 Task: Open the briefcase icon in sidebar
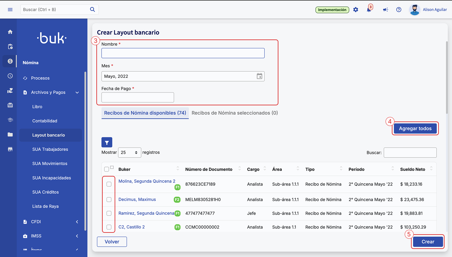[x=10, y=105]
